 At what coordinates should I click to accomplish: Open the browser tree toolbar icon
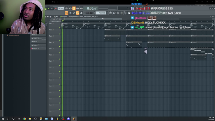[125, 13]
